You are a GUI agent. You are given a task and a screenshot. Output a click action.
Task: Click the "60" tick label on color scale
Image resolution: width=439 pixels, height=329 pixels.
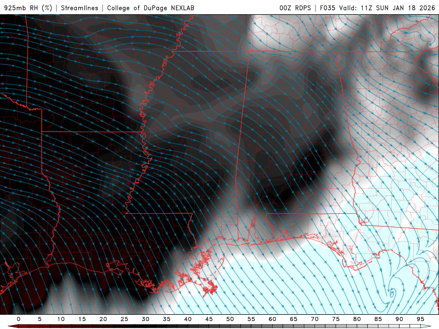272,319
